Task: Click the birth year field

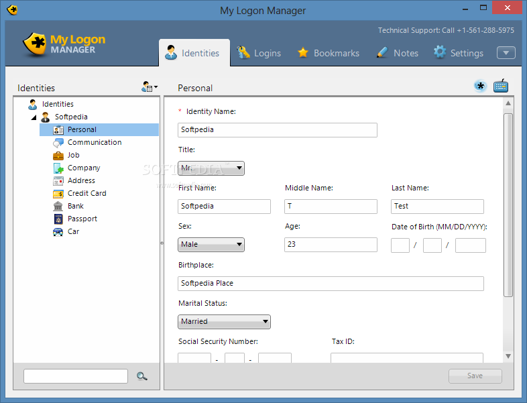Action: (x=471, y=245)
